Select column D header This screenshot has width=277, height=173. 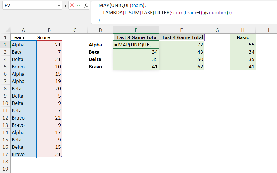tap(101, 30)
